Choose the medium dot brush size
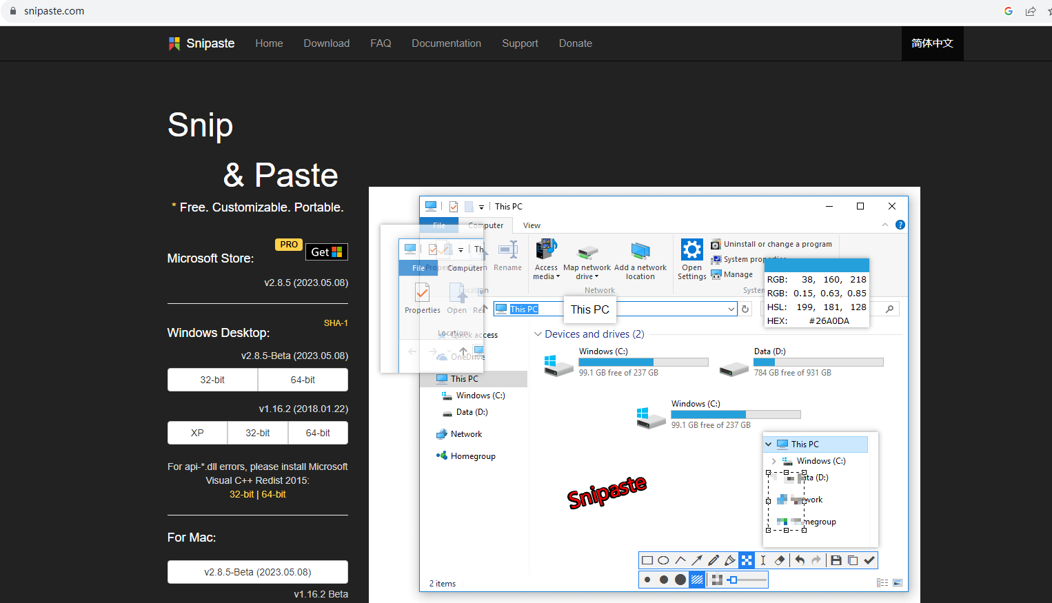The width and height of the screenshot is (1052, 603). (x=664, y=580)
